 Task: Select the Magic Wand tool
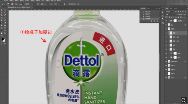coord(5,13)
